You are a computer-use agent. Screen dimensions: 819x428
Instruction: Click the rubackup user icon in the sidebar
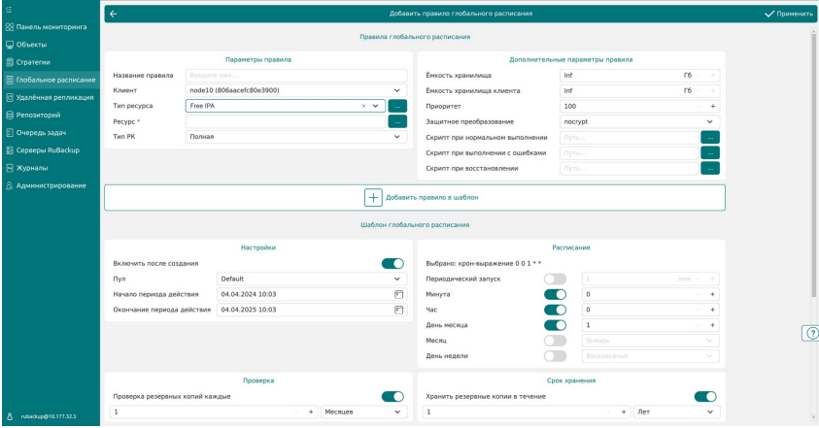point(10,416)
